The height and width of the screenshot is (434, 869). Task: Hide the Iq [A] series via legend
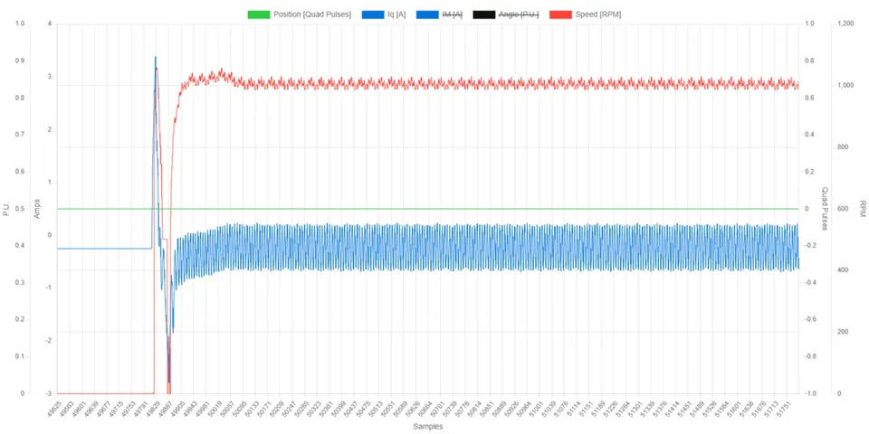(x=383, y=14)
